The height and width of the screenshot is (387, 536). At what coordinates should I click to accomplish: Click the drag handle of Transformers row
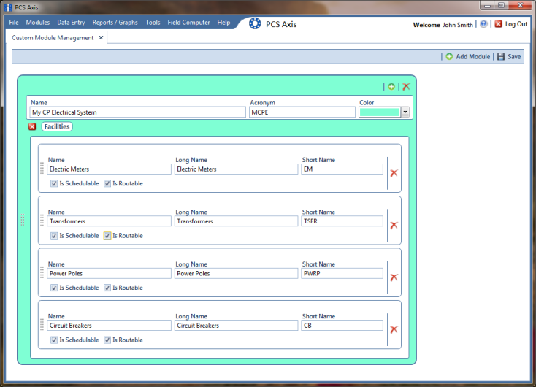(42, 221)
